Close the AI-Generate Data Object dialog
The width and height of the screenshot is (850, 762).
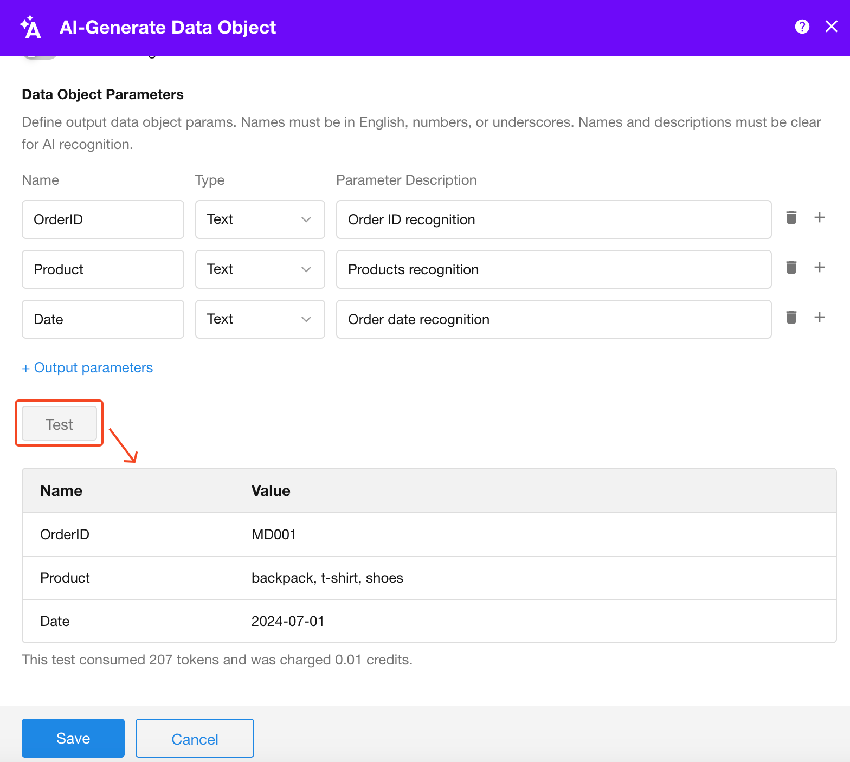point(831,27)
